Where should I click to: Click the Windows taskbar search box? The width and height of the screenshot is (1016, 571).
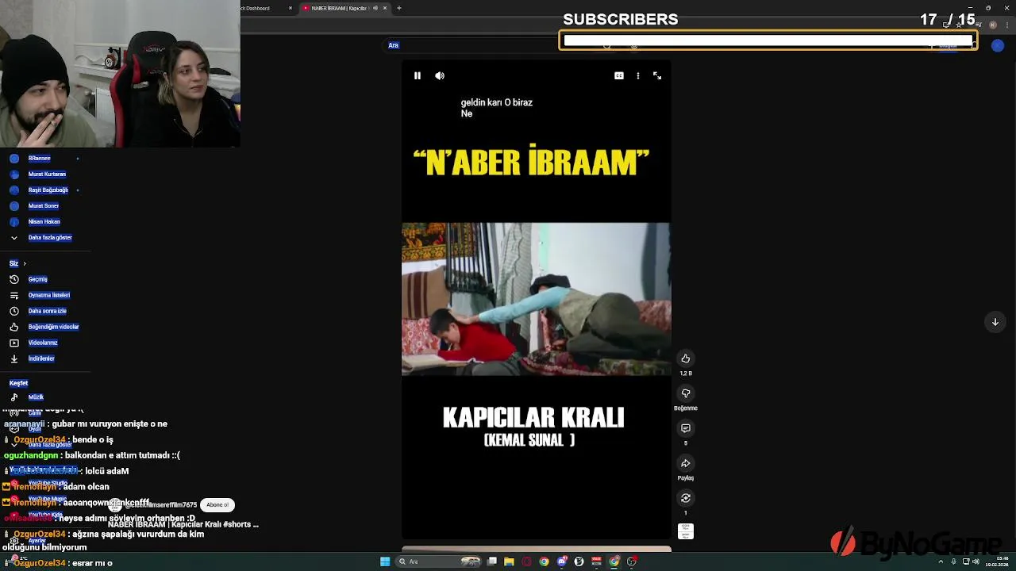(x=439, y=561)
